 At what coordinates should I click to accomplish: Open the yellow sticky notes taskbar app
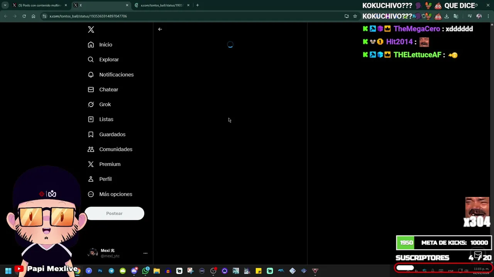coord(259,271)
